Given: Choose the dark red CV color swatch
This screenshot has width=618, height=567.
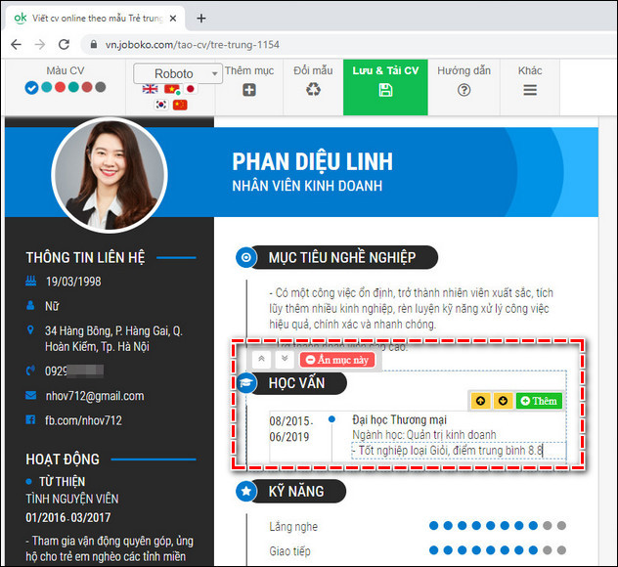Looking at the screenshot, I should [87, 87].
